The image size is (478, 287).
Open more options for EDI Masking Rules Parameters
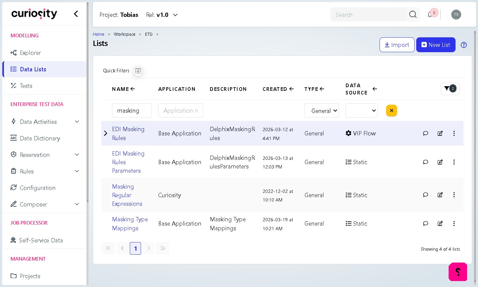pos(454,162)
